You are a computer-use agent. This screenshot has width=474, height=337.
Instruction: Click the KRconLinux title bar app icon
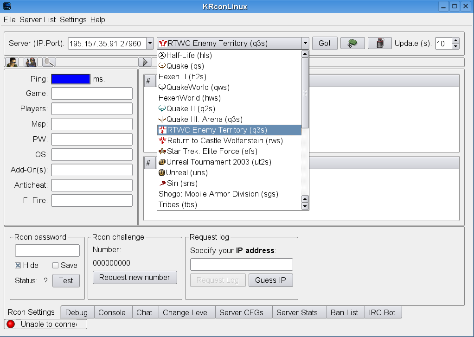(7, 6)
